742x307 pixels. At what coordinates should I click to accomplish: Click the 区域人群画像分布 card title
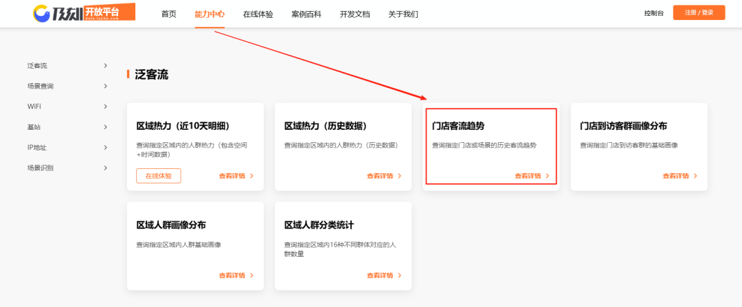[171, 225]
